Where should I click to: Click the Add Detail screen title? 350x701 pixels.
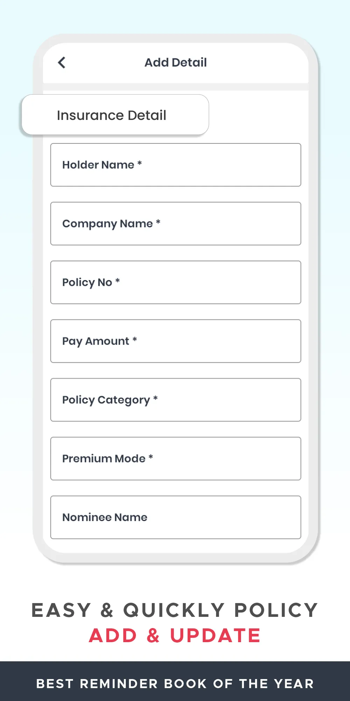pyautogui.click(x=176, y=62)
